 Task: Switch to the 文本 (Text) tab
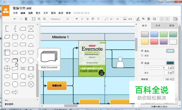click(158, 26)
